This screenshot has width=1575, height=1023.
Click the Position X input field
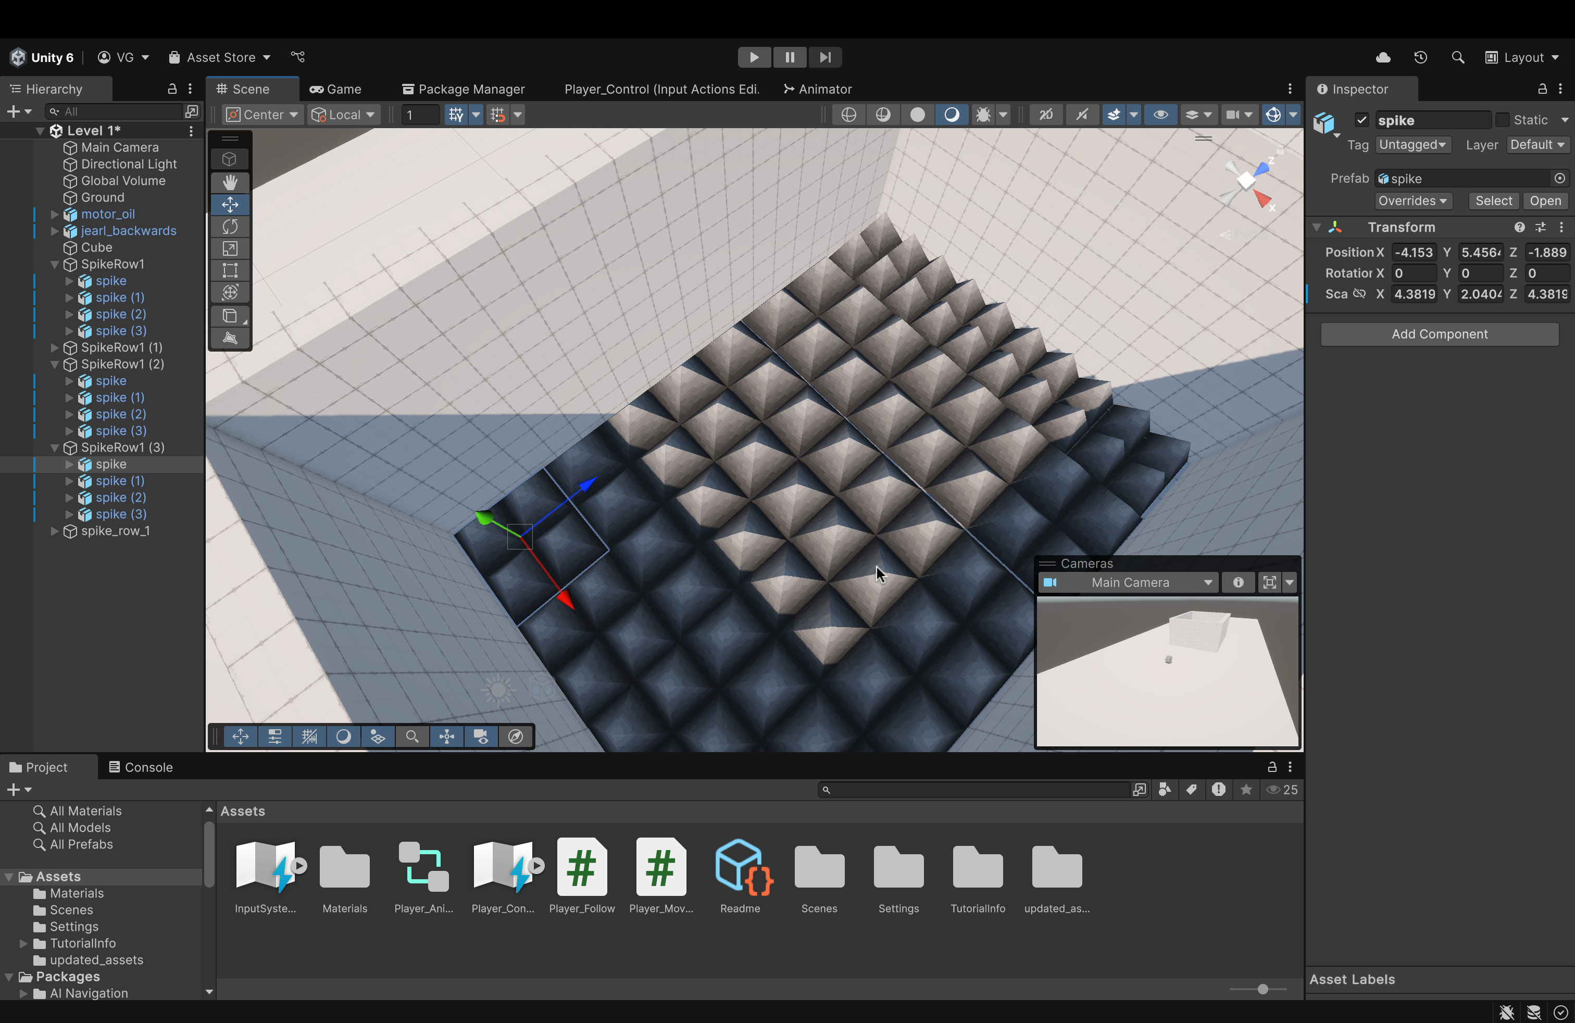point(1414,252)
